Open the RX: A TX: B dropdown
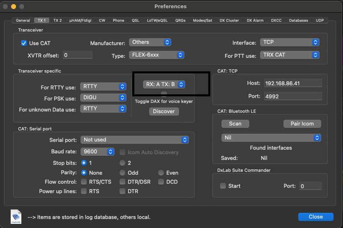This screenshot has height=228, width=343. 164,84
